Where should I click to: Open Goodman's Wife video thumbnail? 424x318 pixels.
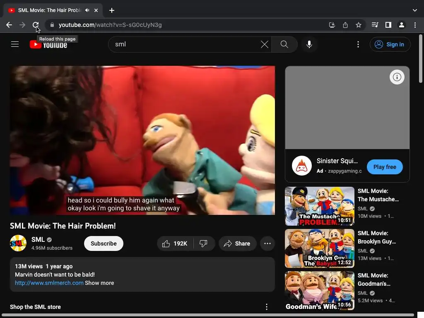point(320,290)
